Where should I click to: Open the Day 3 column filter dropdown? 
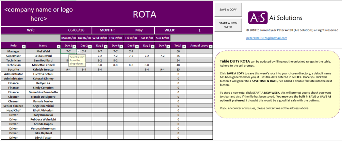pyautogui.click(x=105, y=47)
